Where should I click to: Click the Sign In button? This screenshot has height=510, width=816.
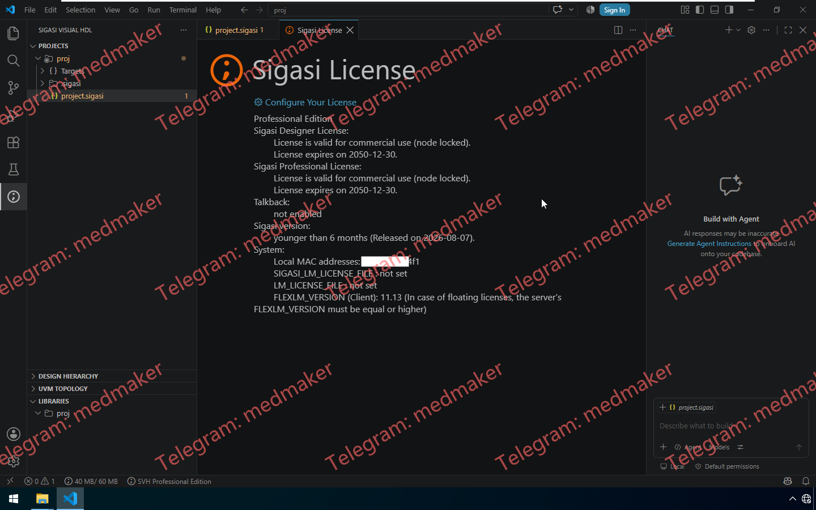tap(614, 10)
